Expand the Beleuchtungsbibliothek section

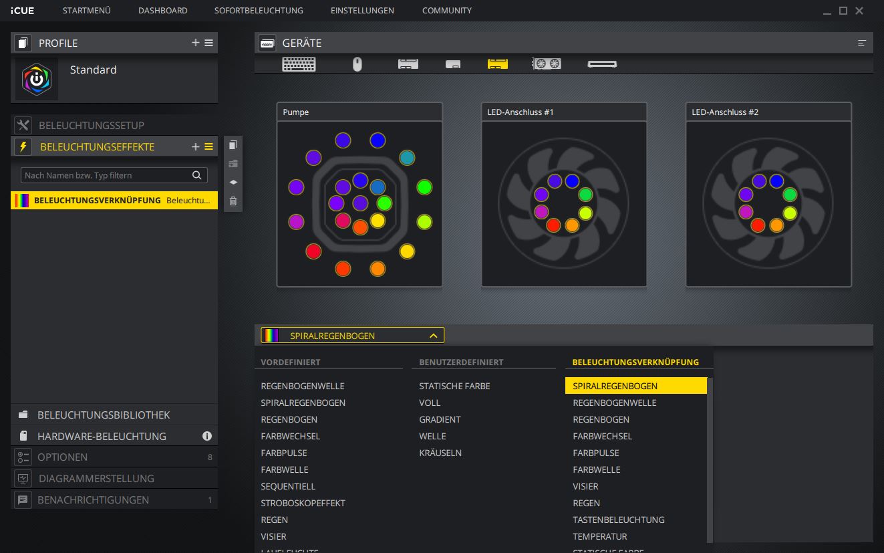pyautogui.click(x=104, y=415)
